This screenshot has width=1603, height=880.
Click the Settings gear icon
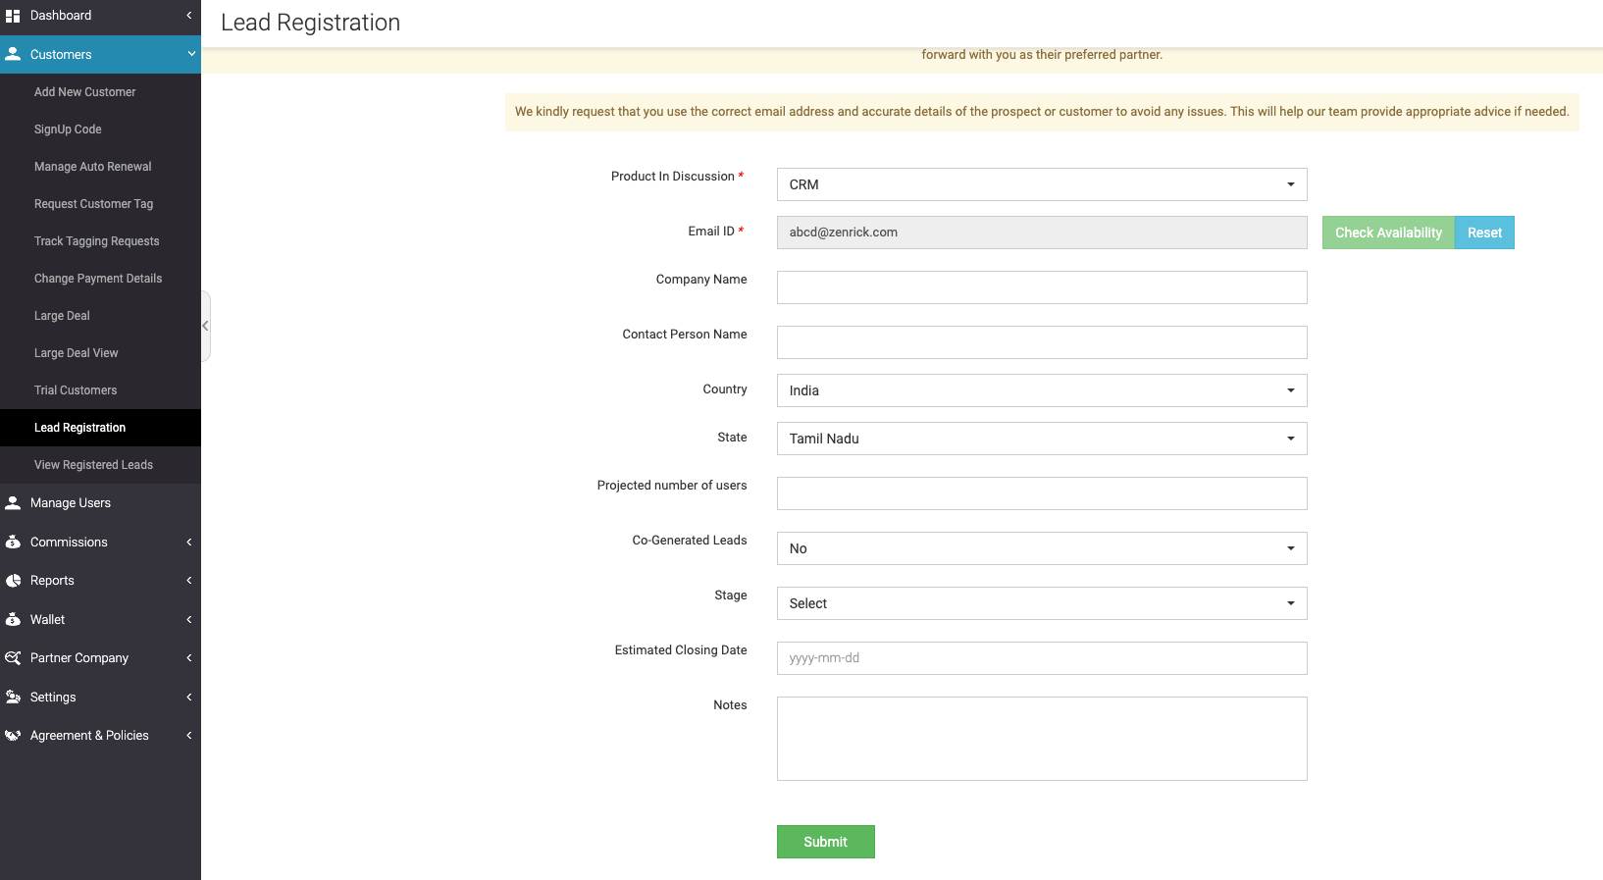pyautogui.click(x=13, y=698)
